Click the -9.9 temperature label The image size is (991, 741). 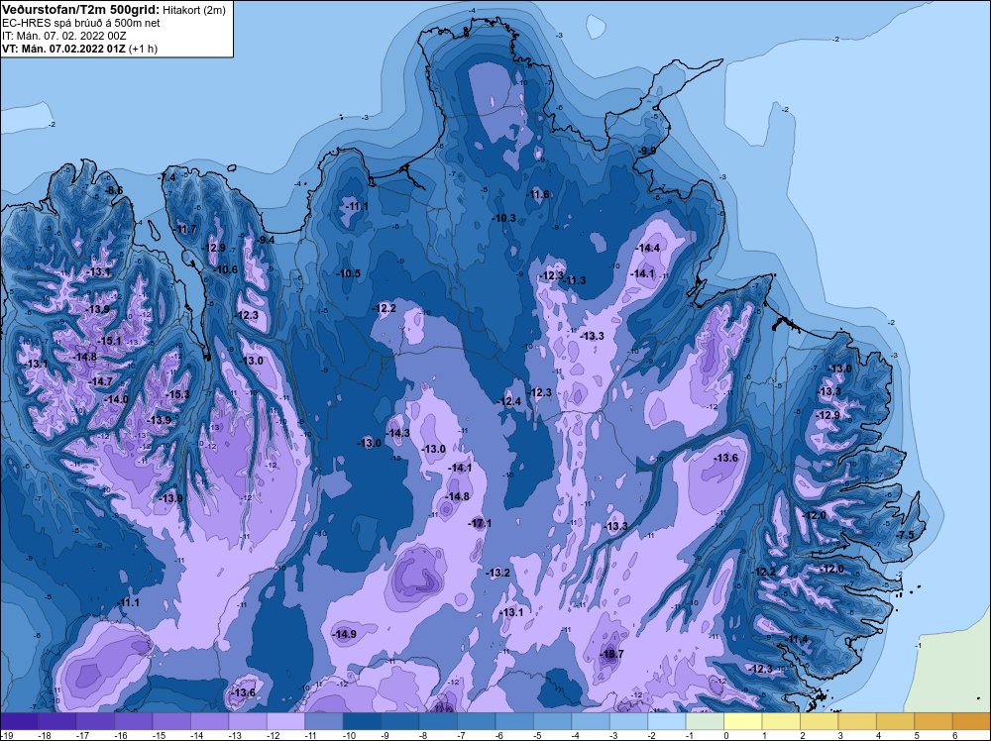tap(647, 151)
